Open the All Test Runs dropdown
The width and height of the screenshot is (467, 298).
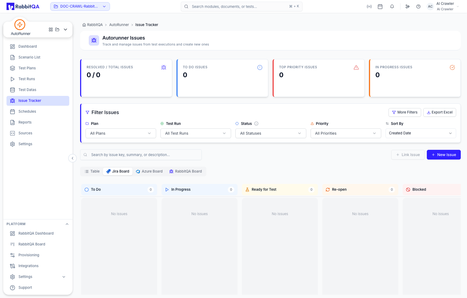click(x=196, y=133)
